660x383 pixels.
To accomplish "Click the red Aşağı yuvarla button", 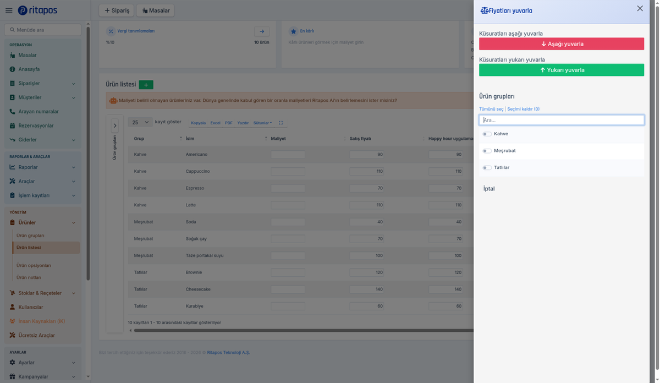I will point(562,44).
